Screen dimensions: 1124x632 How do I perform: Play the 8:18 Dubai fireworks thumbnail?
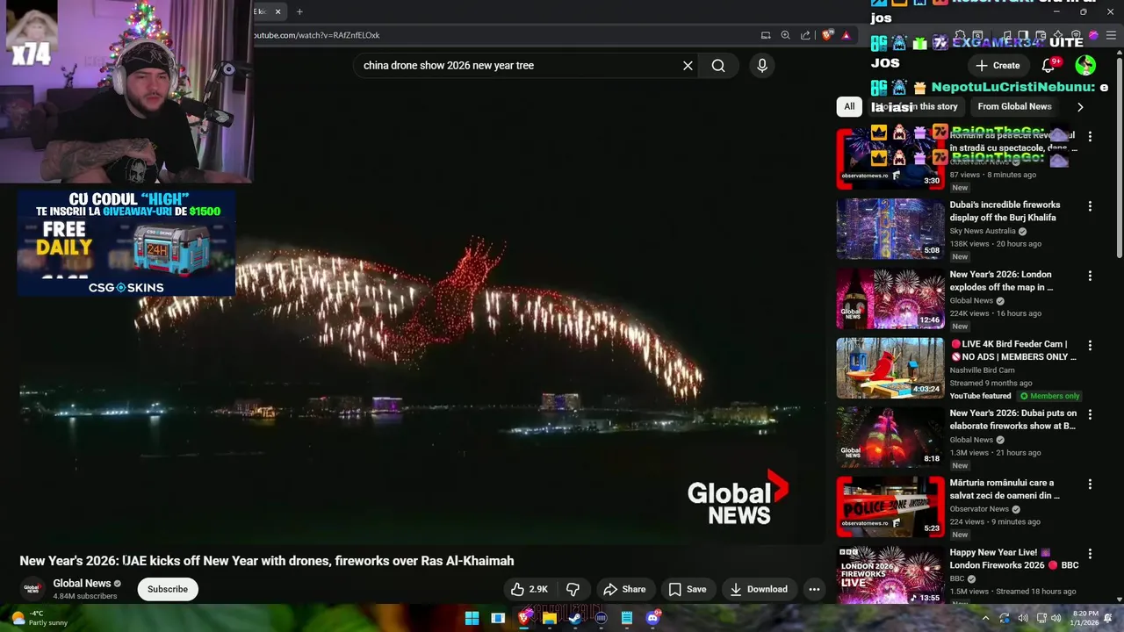890,437
